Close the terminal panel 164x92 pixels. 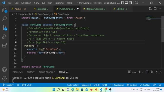click(161, 72)
